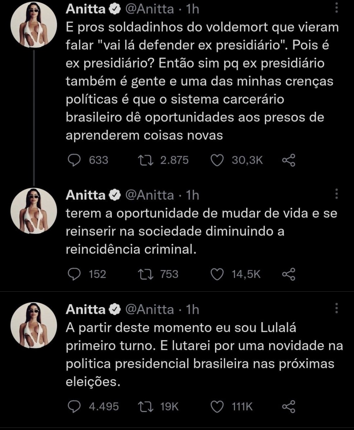
Task: Retweet the post with 753 retweets
Action: pyautogui.click(x=147, y=274)
